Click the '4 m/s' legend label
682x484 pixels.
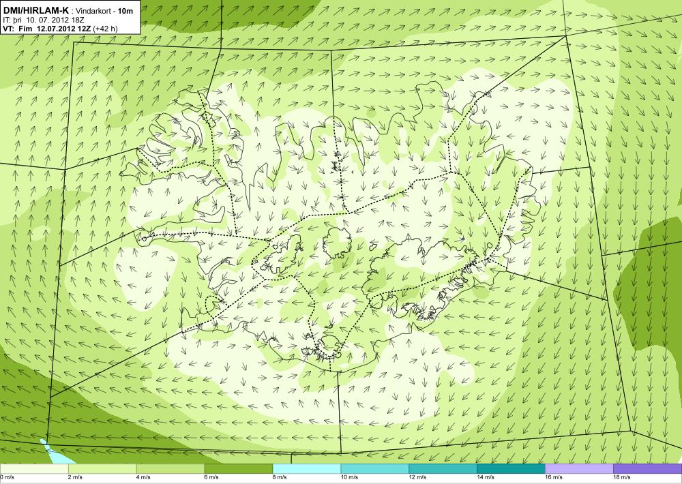point(143,477)
